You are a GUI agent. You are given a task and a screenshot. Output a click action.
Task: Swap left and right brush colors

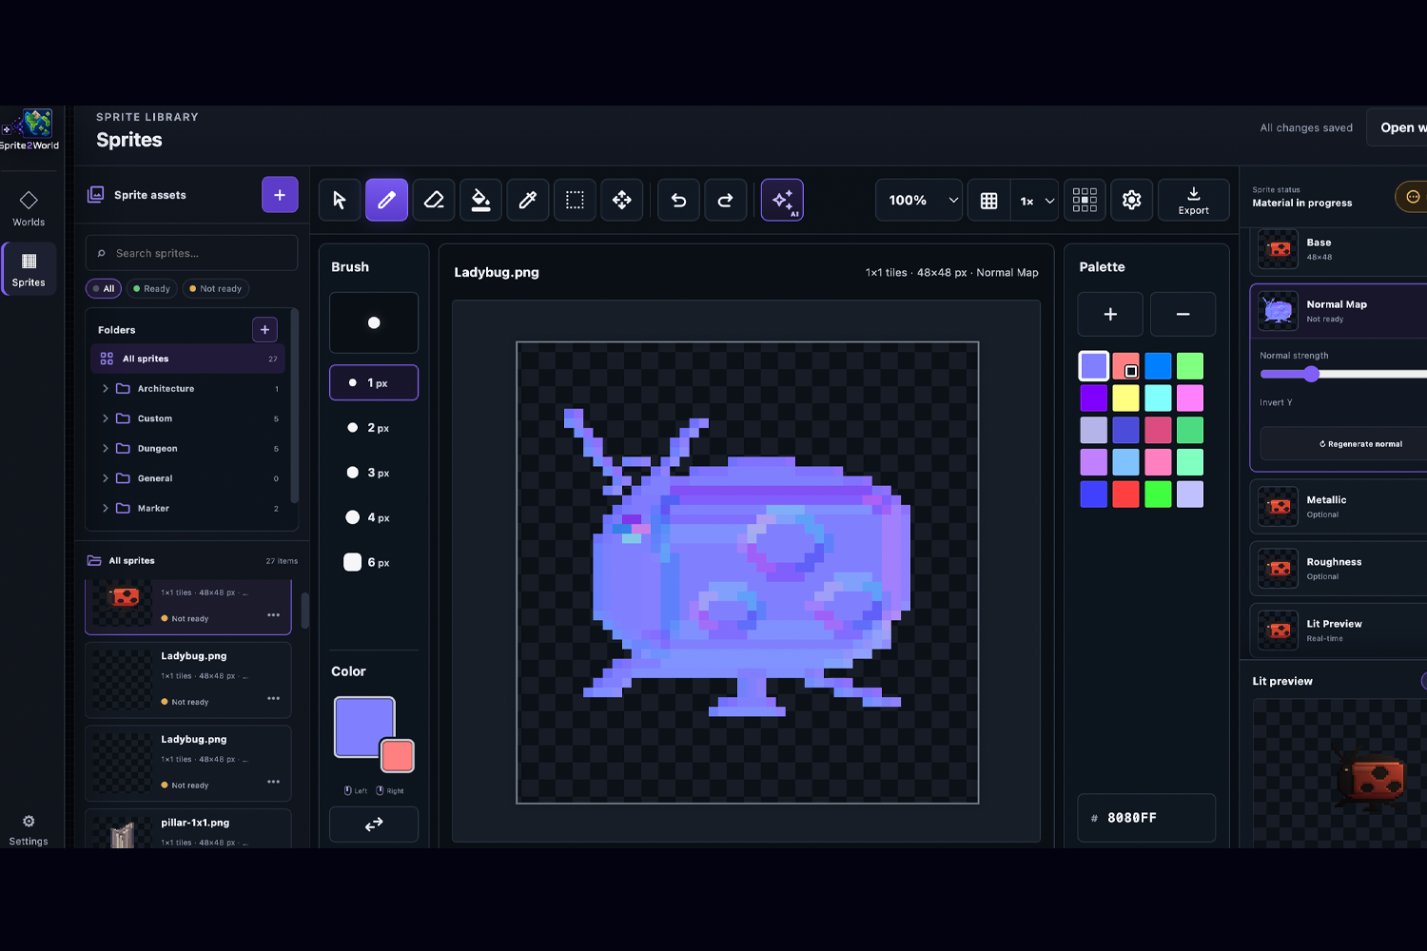point(374,825)
